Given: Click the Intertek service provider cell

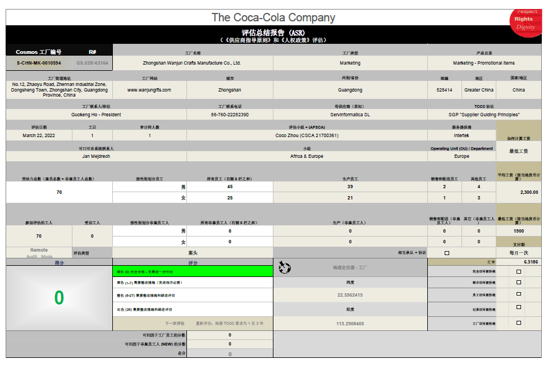Looking at the screenshot, I should [462, 135].
